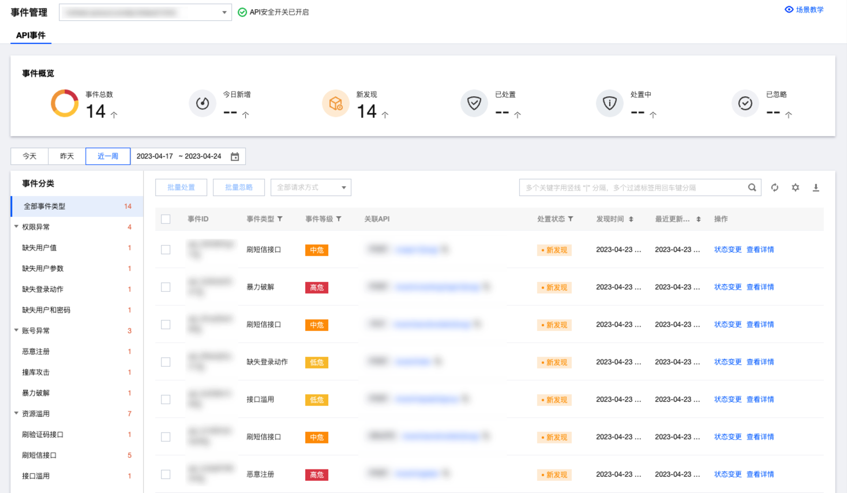Click the 批量处置 button

pyautogui.click(x=181, y=187)
